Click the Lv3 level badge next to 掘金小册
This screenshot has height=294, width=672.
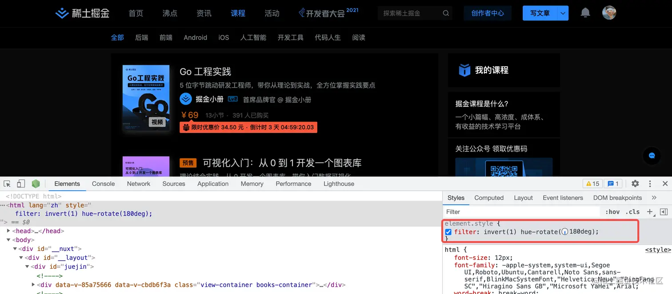point(233,99)
